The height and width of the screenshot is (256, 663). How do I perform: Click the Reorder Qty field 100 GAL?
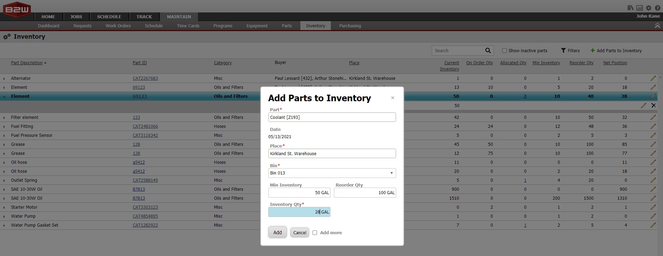point(365,192)
